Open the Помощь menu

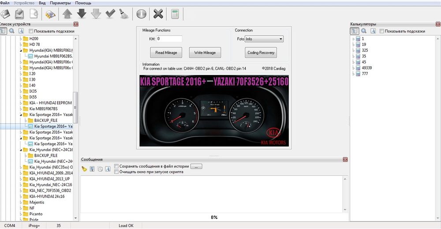click(x=83, y=3)
